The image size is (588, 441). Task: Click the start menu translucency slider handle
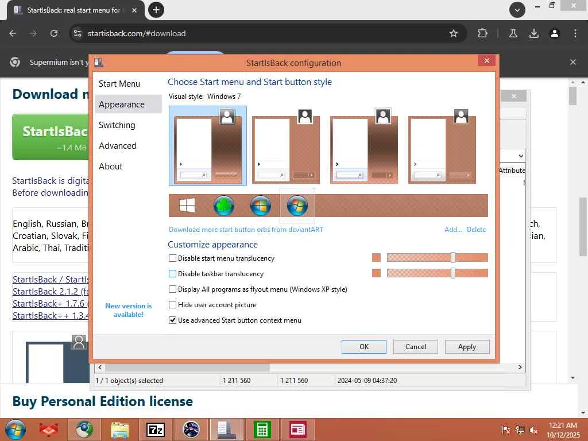click(x=453, y=257)
